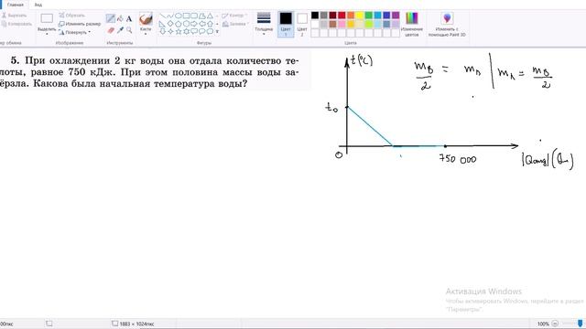Select the Color picker eyedropper tool
This screenshot has width=586, height=329.
120,30
